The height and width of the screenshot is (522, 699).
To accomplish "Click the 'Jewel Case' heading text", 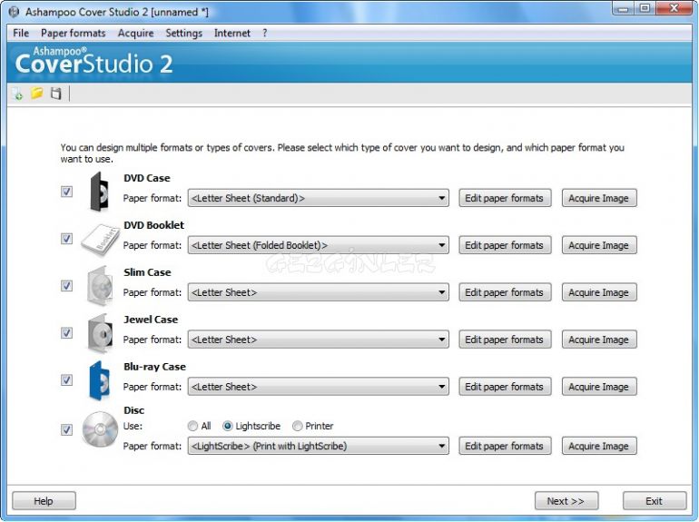I will (151, 320).
